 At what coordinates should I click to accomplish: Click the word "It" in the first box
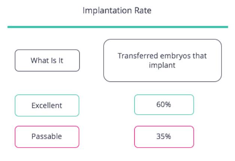(61, 61)
